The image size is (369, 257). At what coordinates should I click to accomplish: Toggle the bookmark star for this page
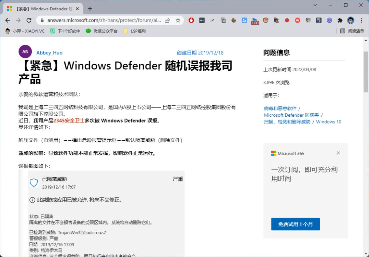178,20
